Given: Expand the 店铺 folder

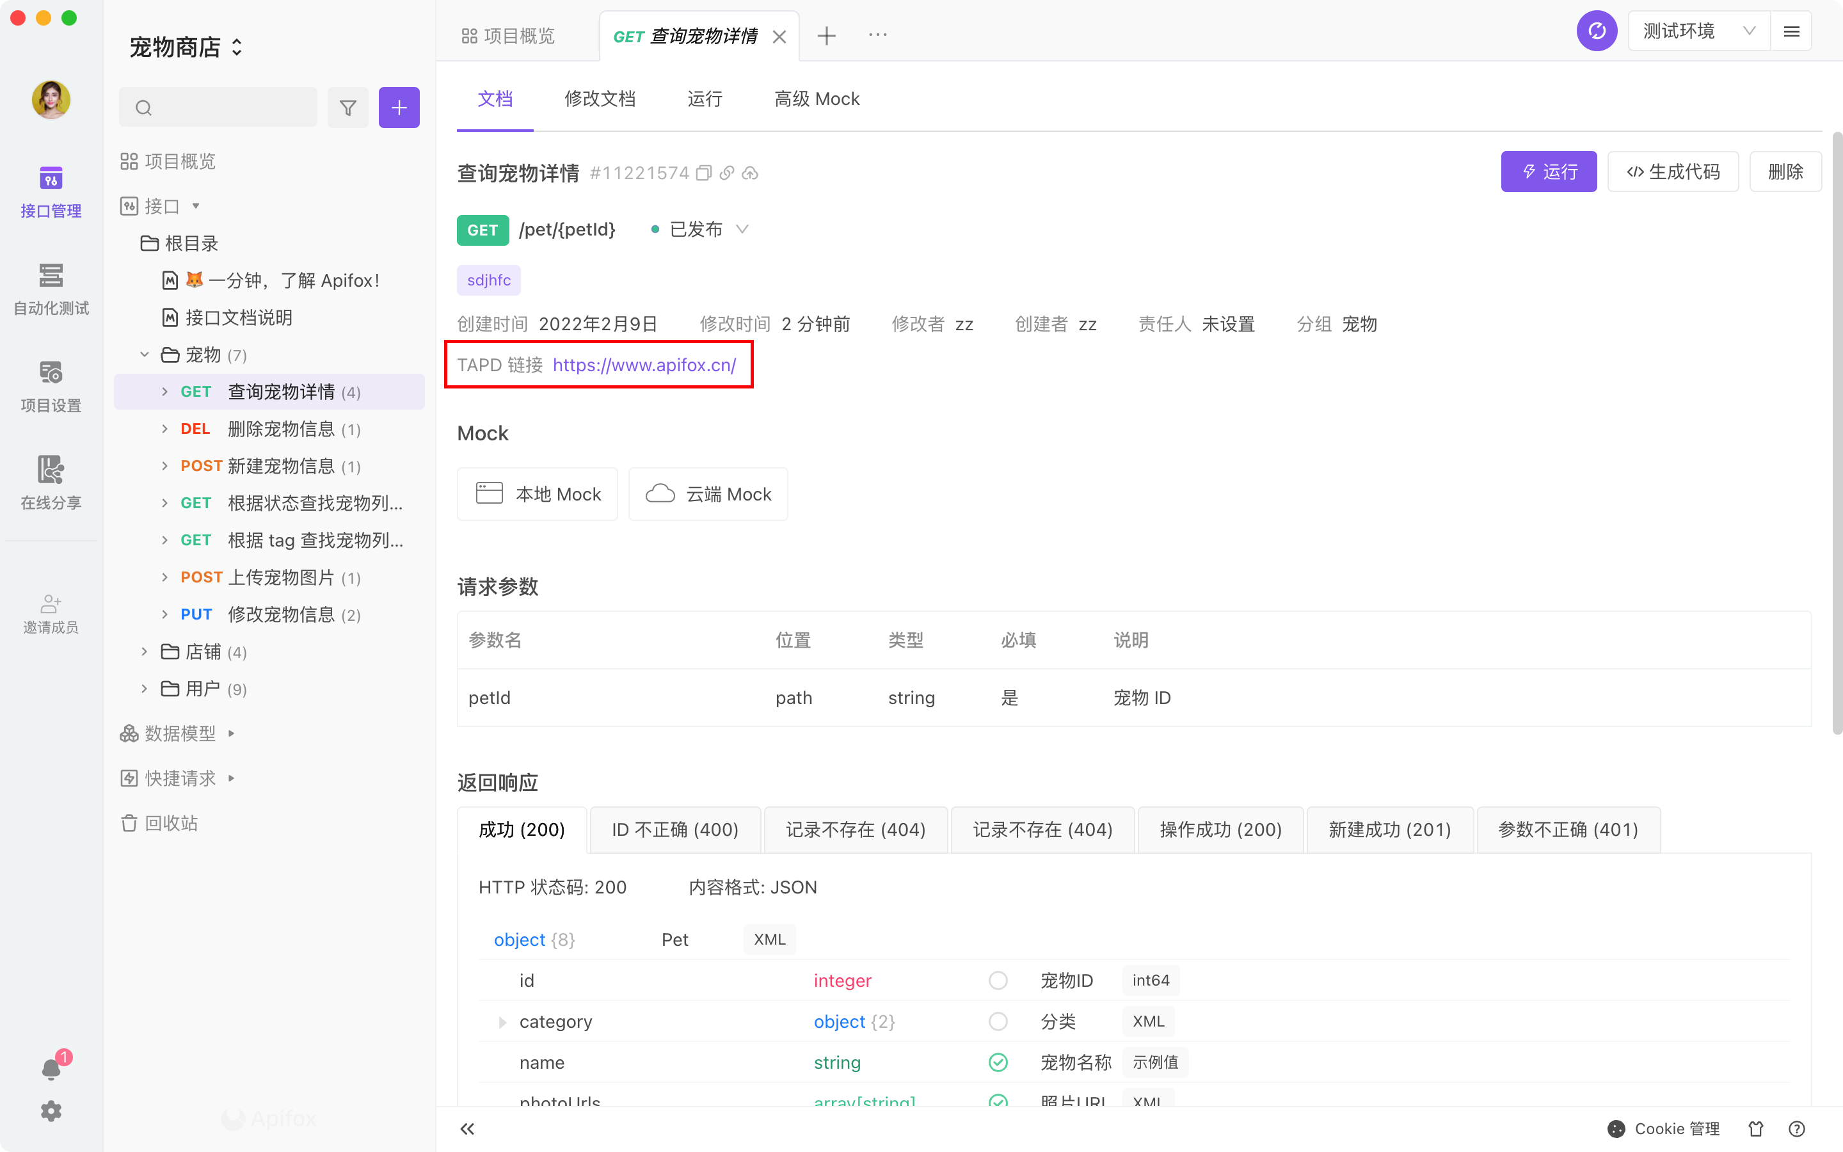Looking at the screenshot, I should pyautogui.click(x=145, y=652).
